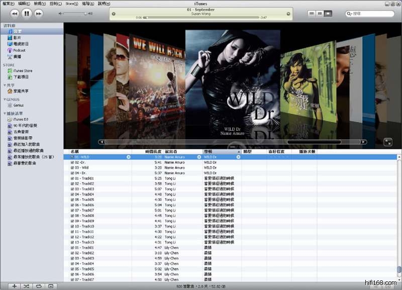Show the artwork viewer panel button
The image size is (402, 290).
coord(51,286)
